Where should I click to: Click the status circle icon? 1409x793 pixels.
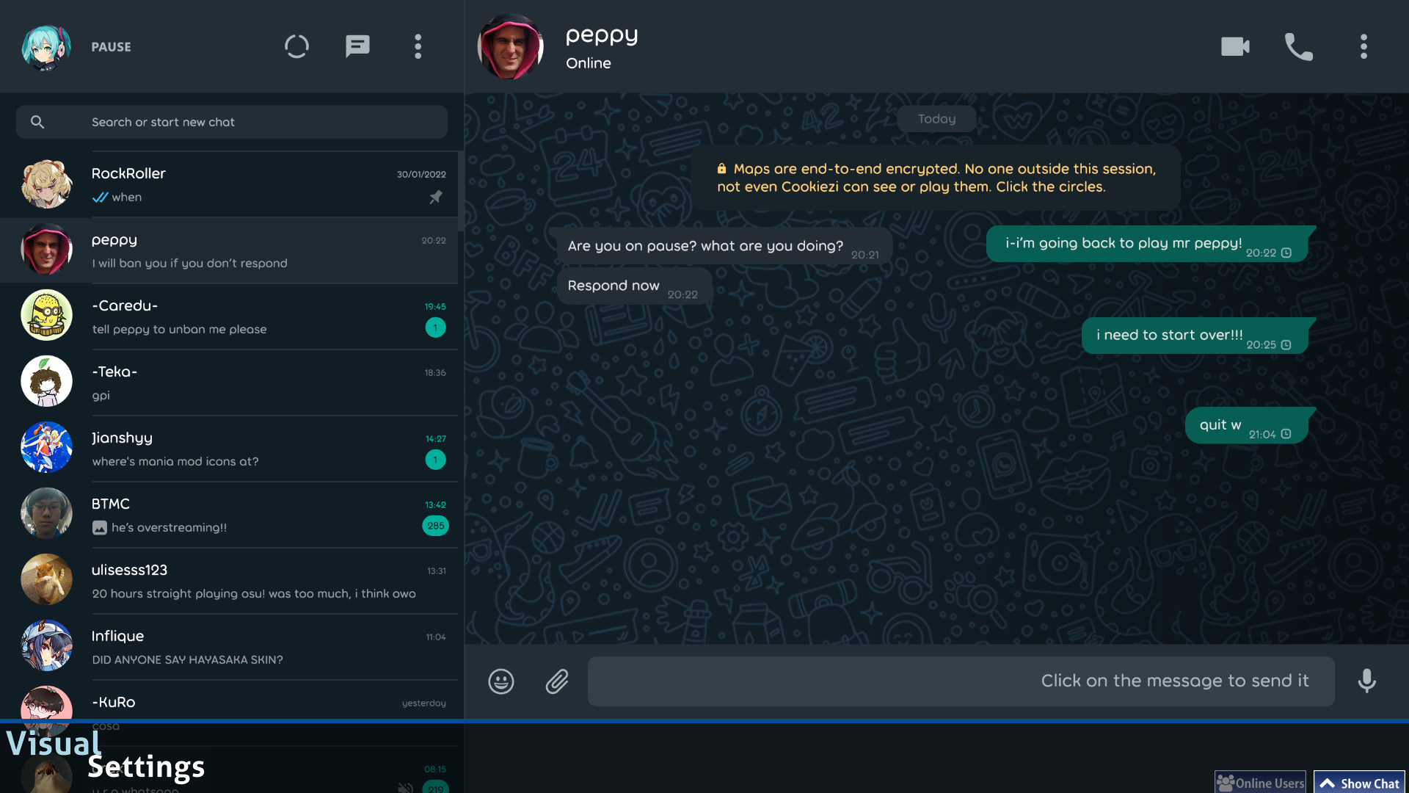(296, 46)
